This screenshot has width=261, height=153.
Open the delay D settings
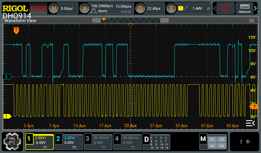click(140, 8)
